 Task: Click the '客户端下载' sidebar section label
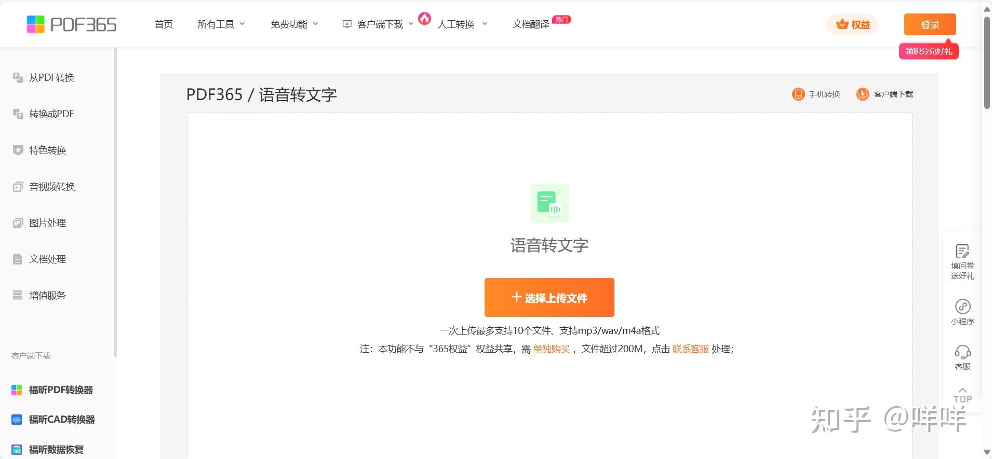click(x=31, y=356)
